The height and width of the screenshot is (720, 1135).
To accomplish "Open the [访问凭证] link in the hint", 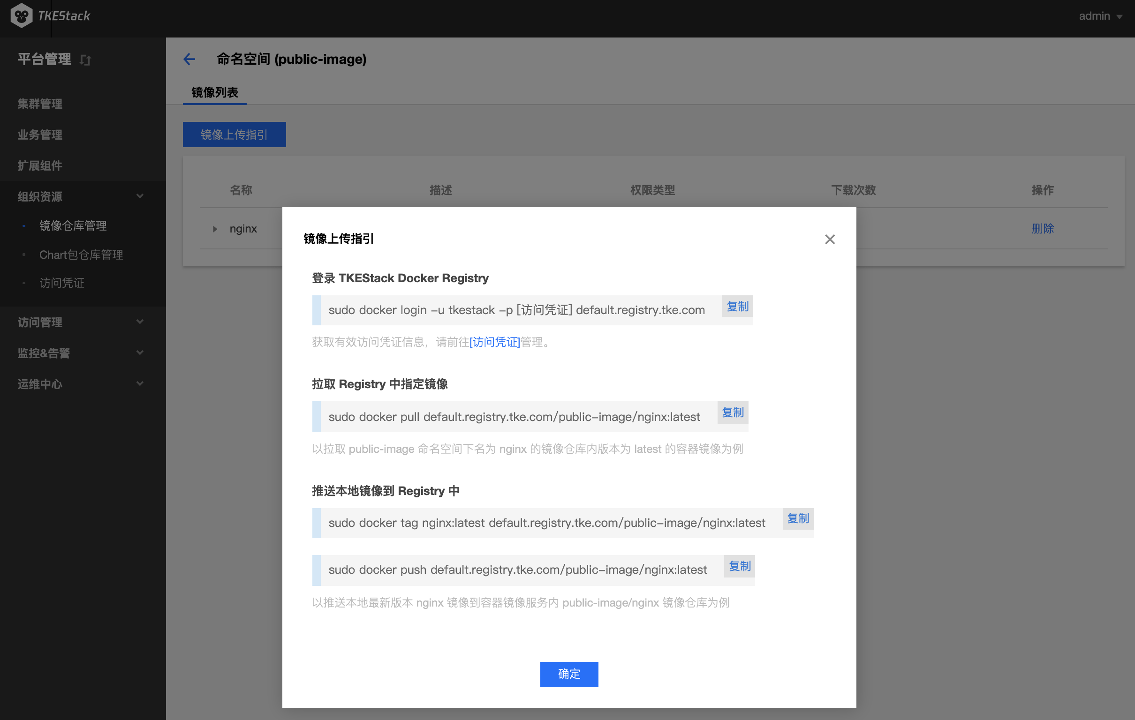I will pos(494,342).
